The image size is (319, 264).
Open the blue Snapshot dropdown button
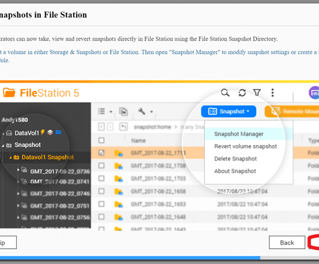tap(228, 111)
